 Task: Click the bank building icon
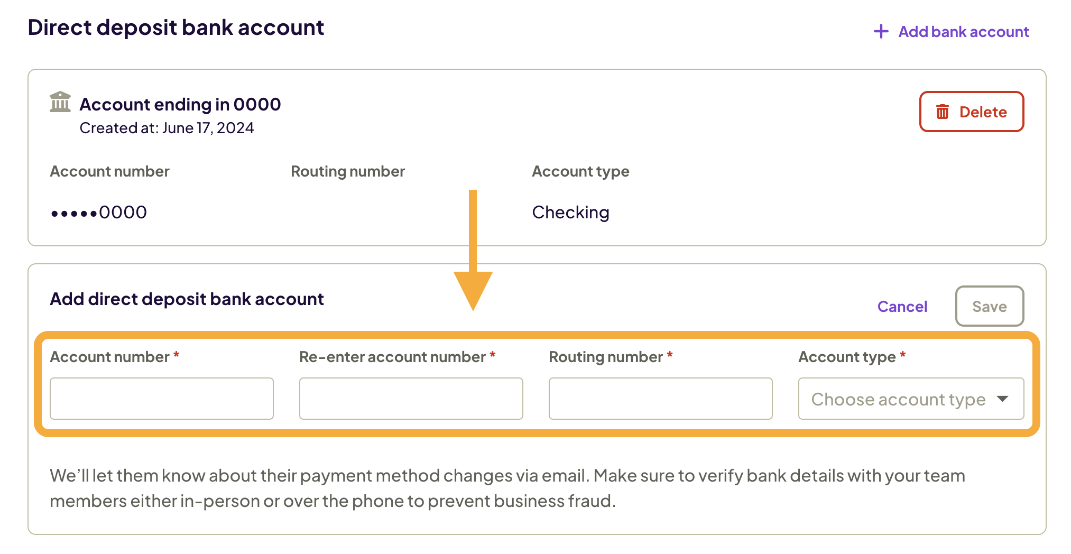(60, 102)
